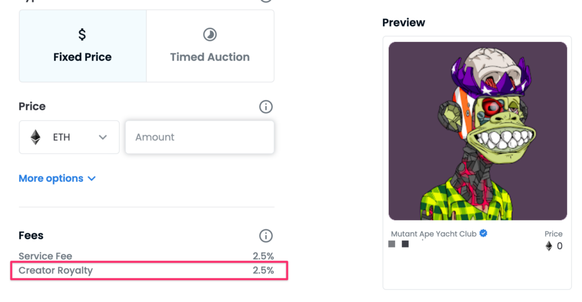Switch to the Timed Auction listing type

[210, 46]
